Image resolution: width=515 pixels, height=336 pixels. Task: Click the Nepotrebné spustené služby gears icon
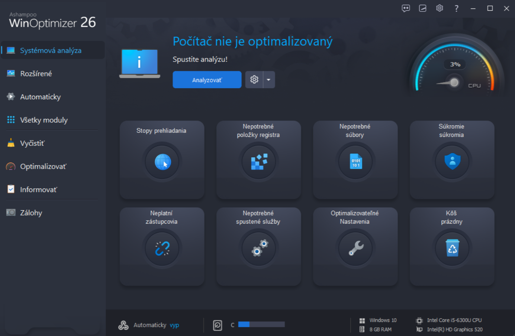259,248
